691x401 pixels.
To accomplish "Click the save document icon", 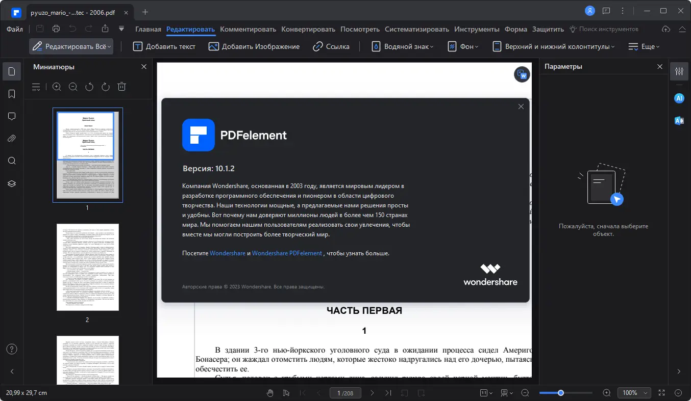I will click(x=40, y=29).
